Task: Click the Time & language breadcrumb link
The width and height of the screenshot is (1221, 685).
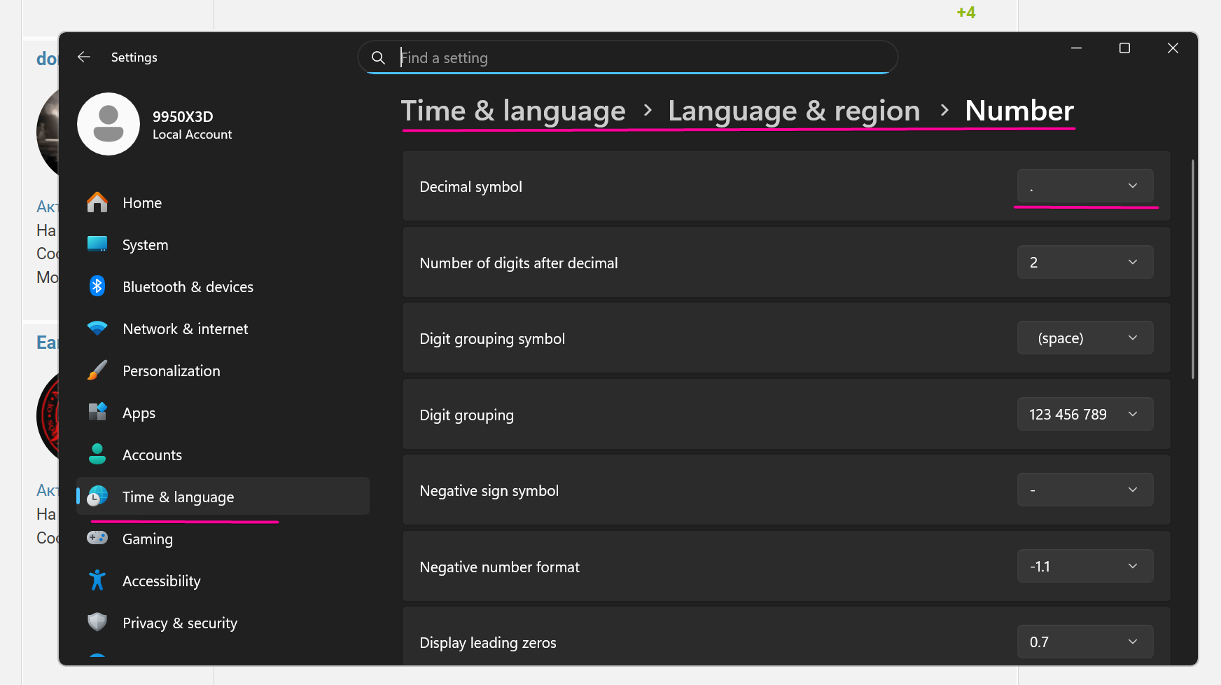Action: (x=513, y=111)
